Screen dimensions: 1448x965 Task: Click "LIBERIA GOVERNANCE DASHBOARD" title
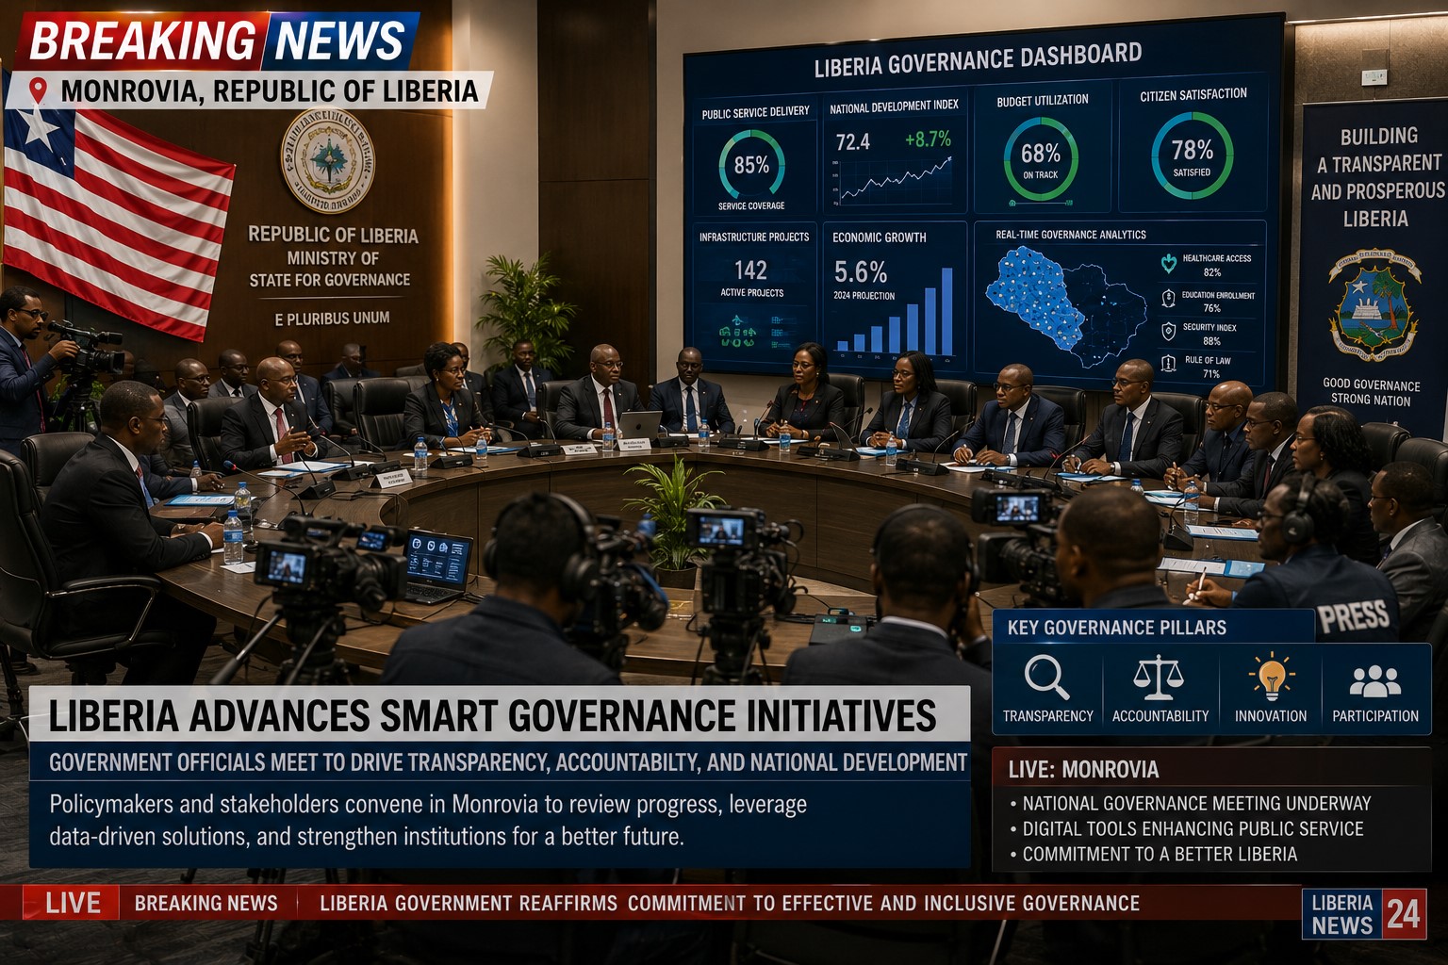(x=978, y=59)
